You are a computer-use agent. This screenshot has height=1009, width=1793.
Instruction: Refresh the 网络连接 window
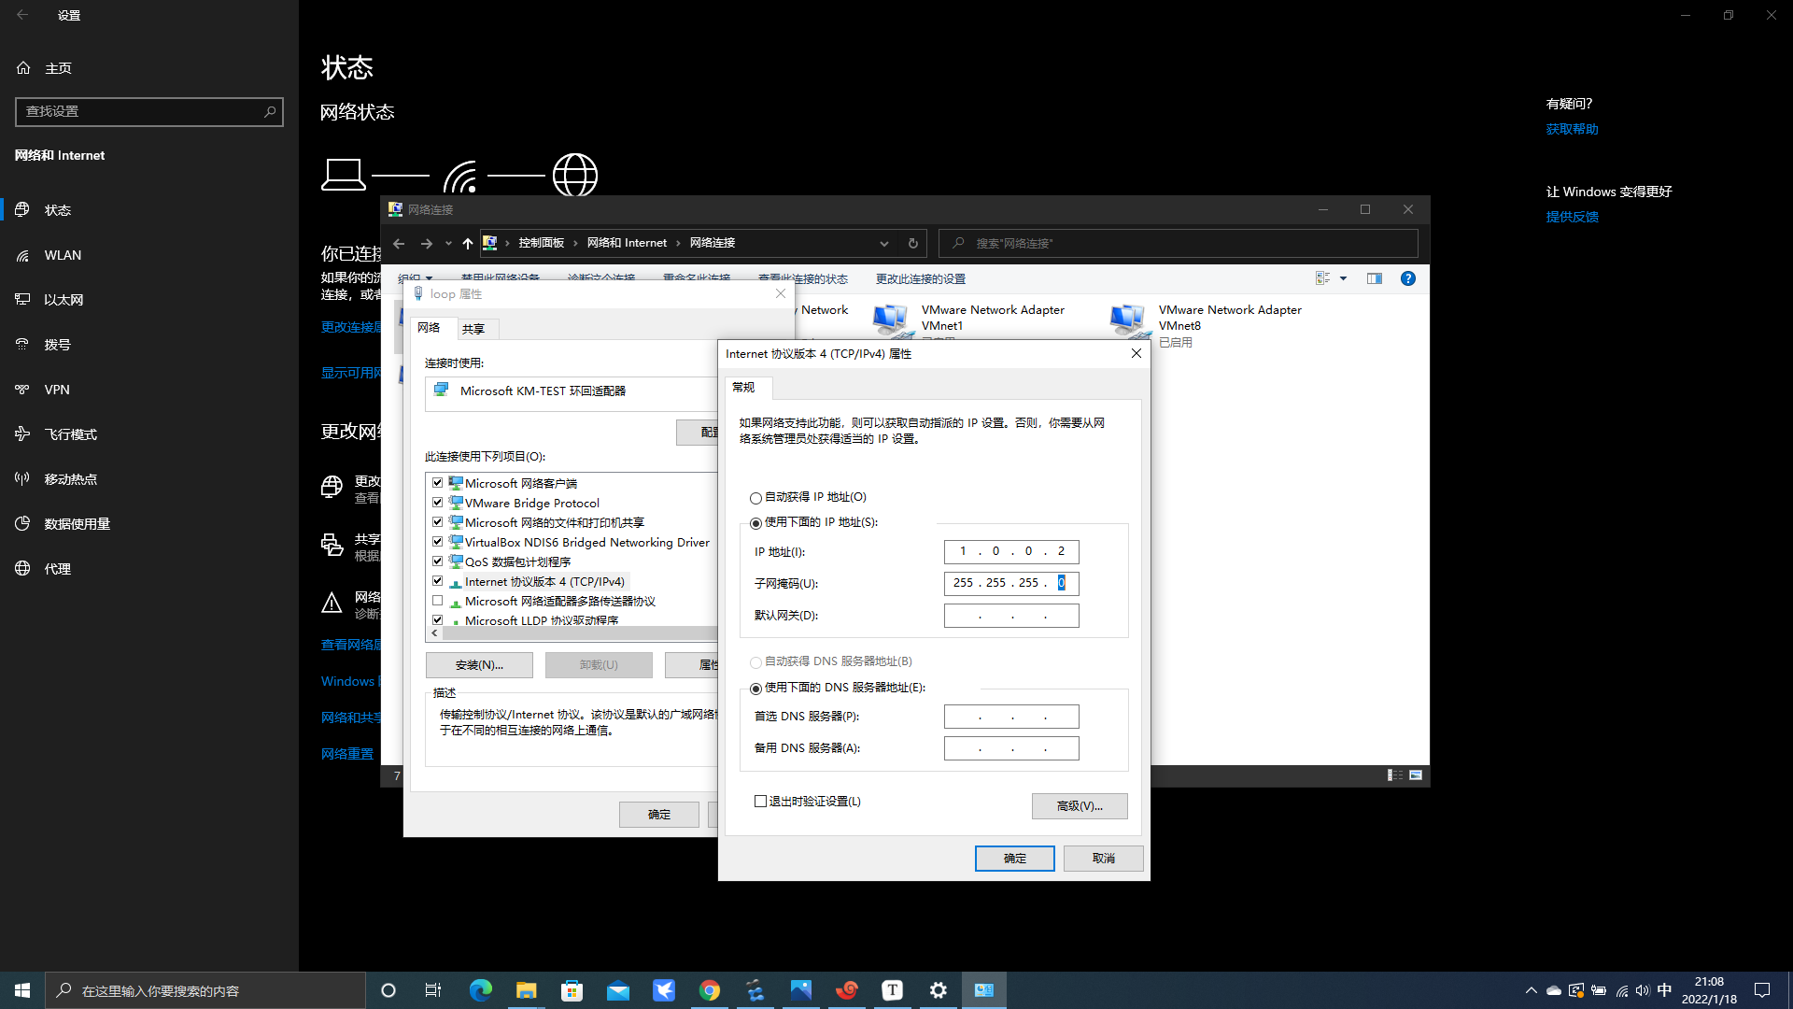(913, 243)
